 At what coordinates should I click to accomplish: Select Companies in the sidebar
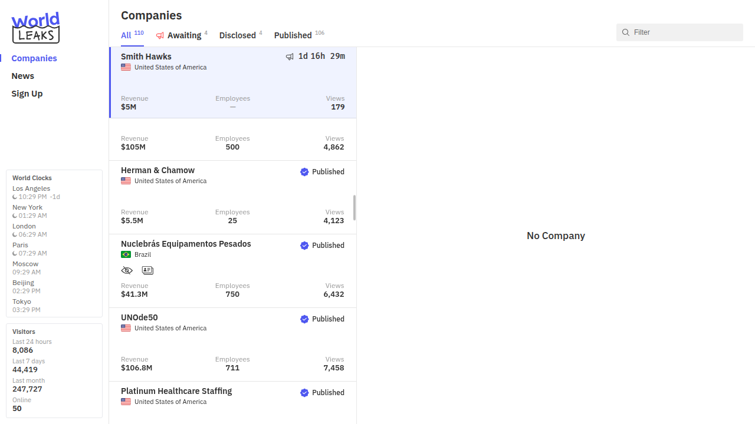click(x=34, y=58)
